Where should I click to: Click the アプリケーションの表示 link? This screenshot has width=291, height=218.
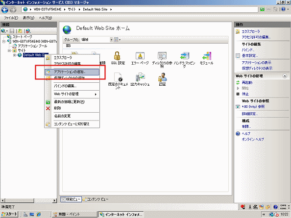point(257,63)
